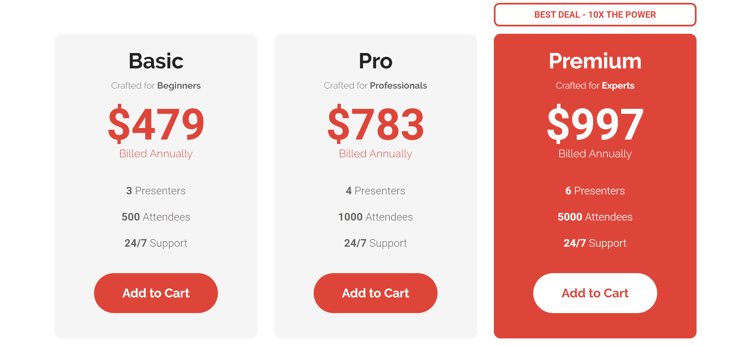Select the Premium plan heading
Viewport: 754px width, 346px height.
[x=595, y=61]
